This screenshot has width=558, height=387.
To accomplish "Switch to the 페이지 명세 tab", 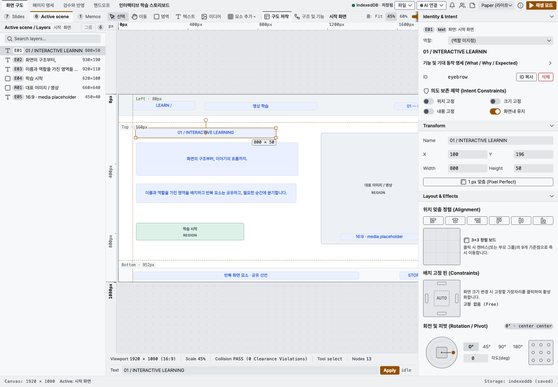I will tap(43, 5).
